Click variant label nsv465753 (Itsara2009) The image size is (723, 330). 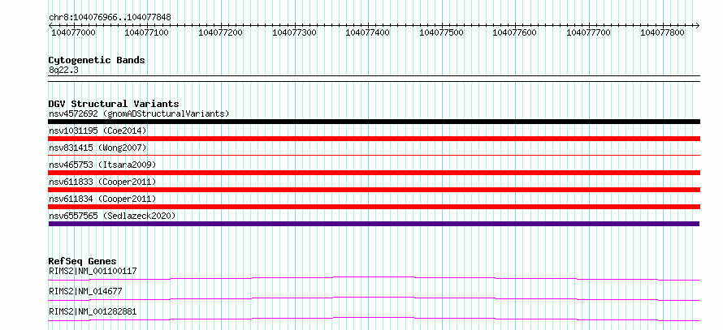click(102, 165)
